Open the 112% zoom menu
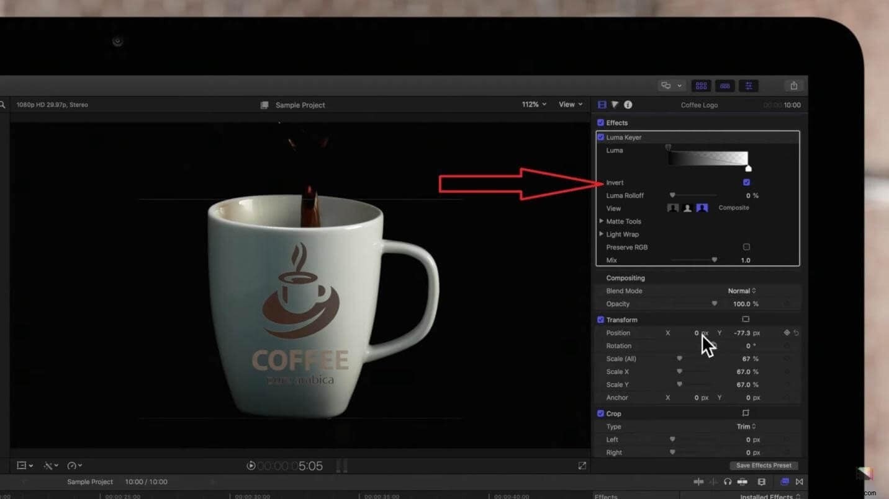 tap(533, 105)
